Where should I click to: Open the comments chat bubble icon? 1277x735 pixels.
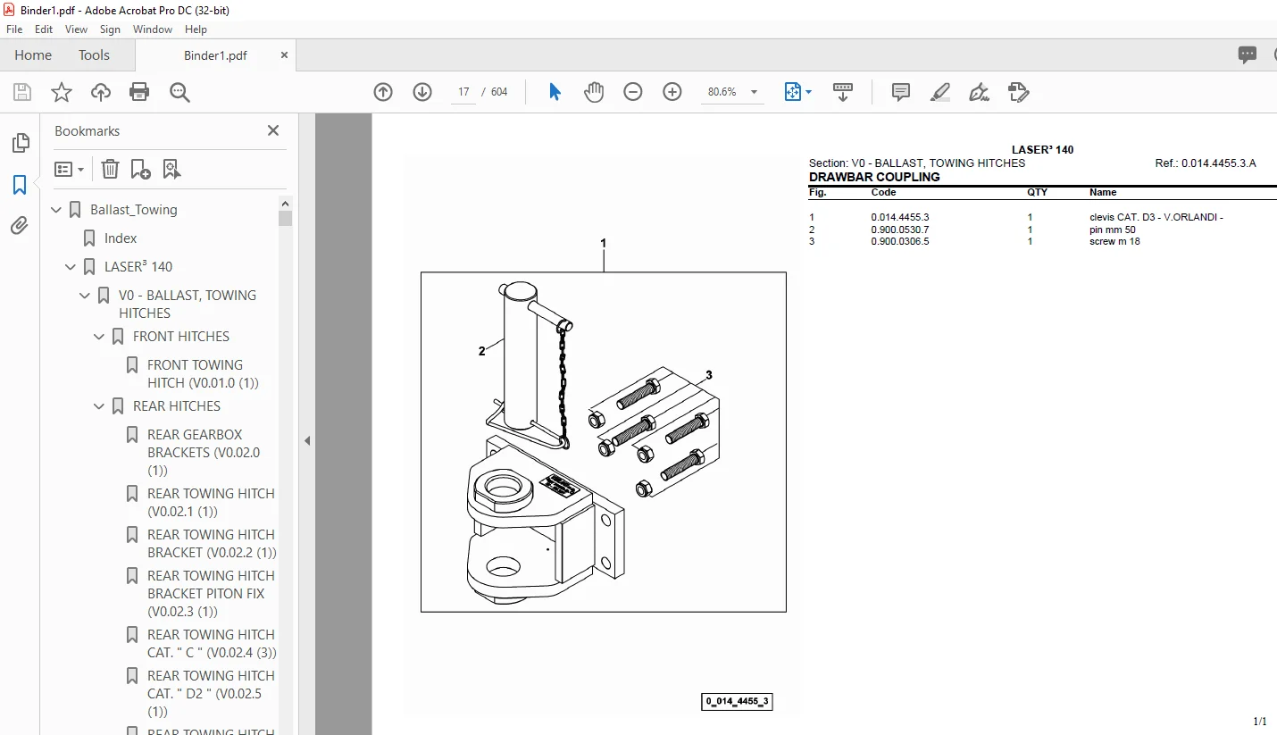point(1248,55)
